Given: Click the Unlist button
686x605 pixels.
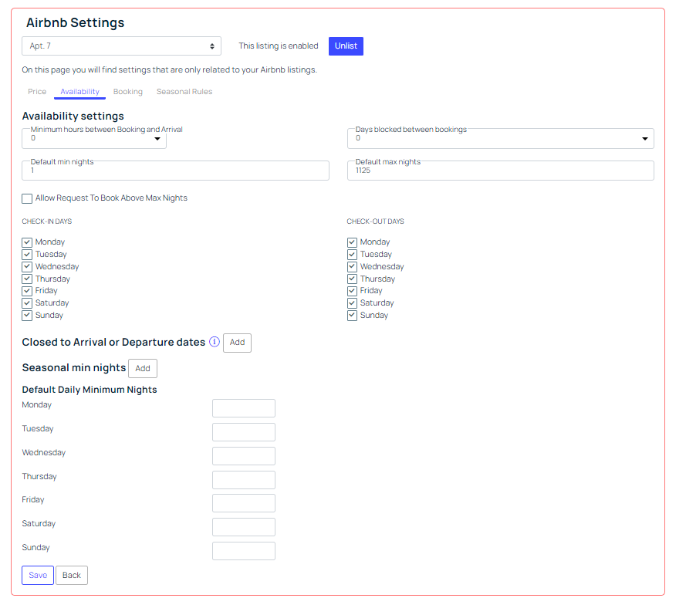Looking at the screenshot, I should tap(346, 46).
